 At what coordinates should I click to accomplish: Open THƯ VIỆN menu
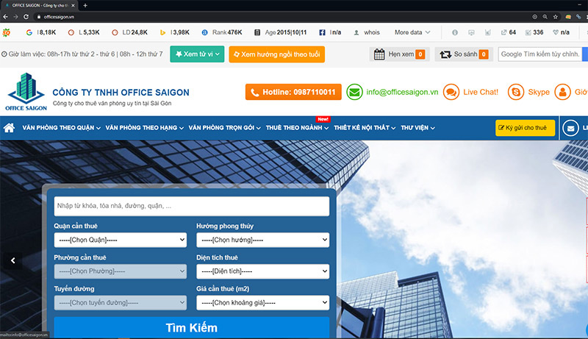(417, 127)
